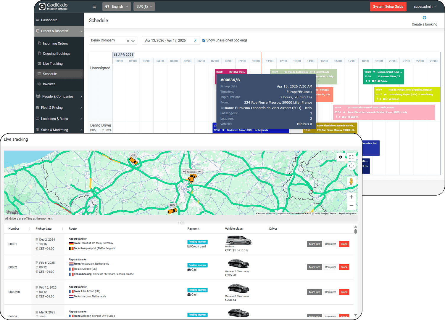Image resolution: width=445 pixels, height=320 pixels.
Task: Click the Conte car marker on map
Action: pos(172,211)
